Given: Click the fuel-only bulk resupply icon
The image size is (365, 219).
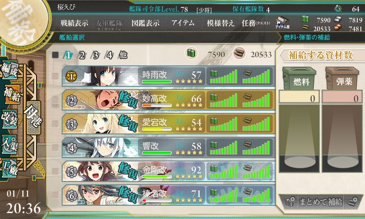Looking at the screenshot, I should coord(290,202).
